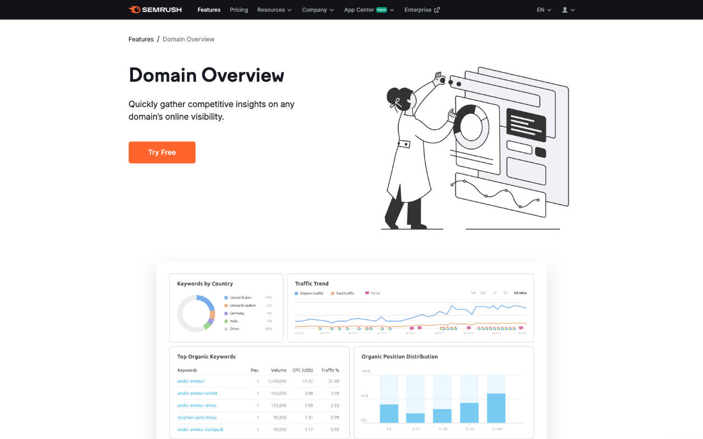This screenshot has height=439, width=703.
Task: Toggle Paid traffic visibility in Traffic Trend legend
Action: click(x=332, y=293)
